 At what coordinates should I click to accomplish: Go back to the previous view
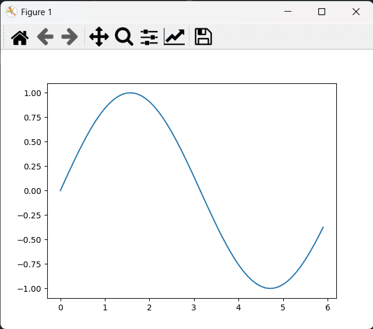[x=45, y=37]
